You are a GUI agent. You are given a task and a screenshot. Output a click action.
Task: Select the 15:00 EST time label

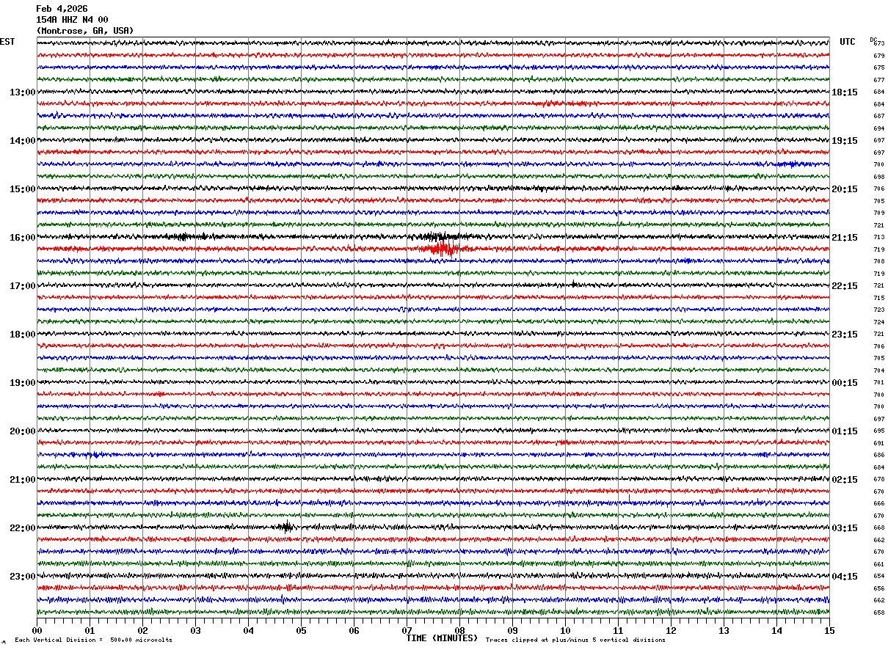pos(22,189)
